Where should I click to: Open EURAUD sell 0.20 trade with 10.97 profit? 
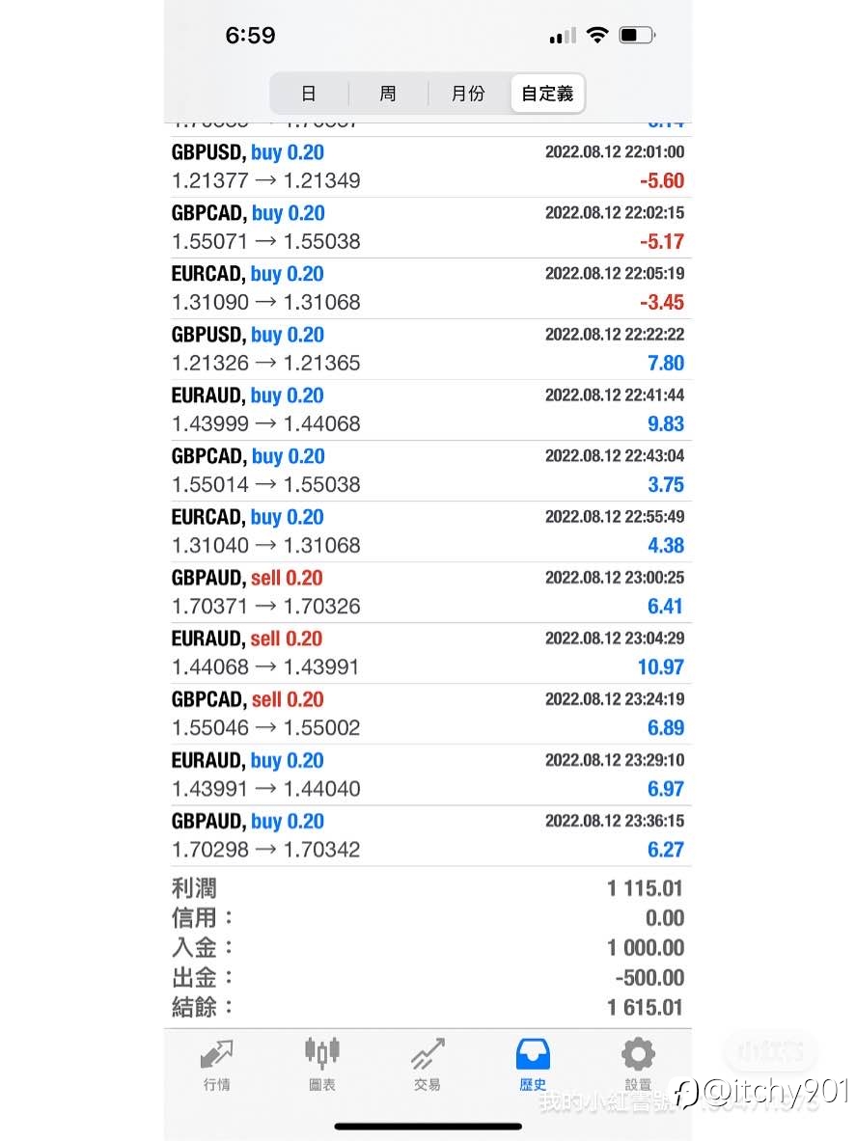pyautogui.click(x=428, y=653)
